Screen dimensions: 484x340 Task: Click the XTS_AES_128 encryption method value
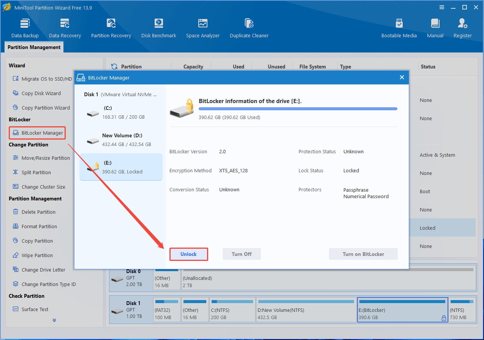(233, 170)
